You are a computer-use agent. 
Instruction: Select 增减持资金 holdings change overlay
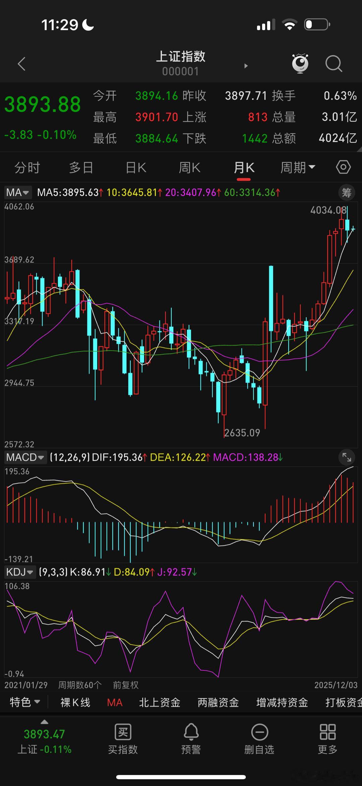(x=282, y=702)
